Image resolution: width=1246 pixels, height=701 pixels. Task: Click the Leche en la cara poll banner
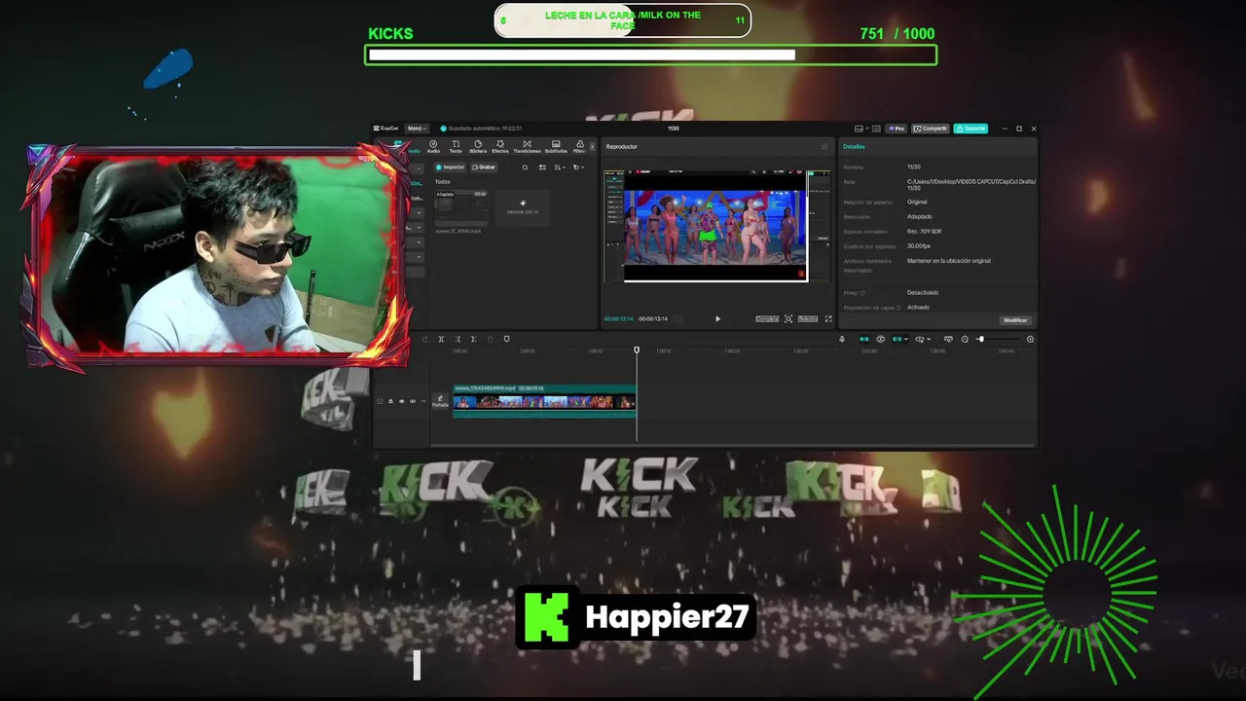click(622, 20)
